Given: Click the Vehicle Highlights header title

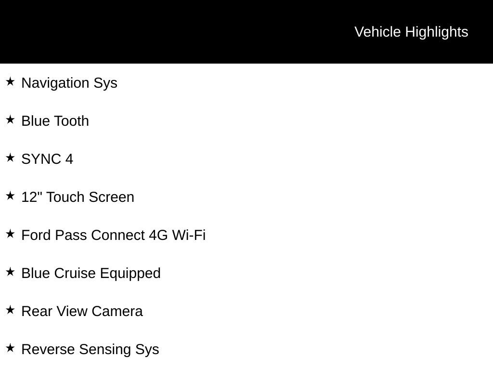Looking at the screenshot, I should pos(411,32).
